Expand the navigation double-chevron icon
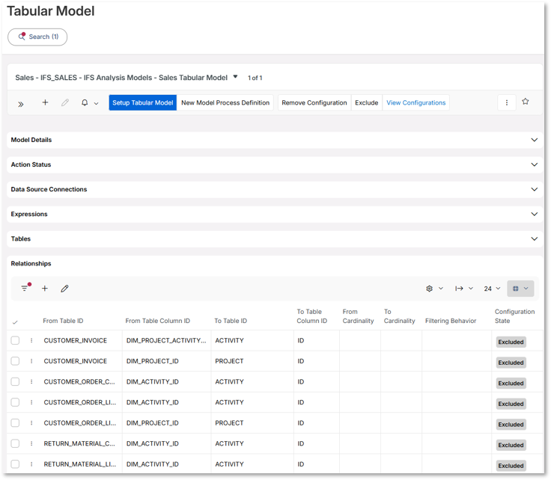Viewport: 551px width, 480px height. [21, 104]
